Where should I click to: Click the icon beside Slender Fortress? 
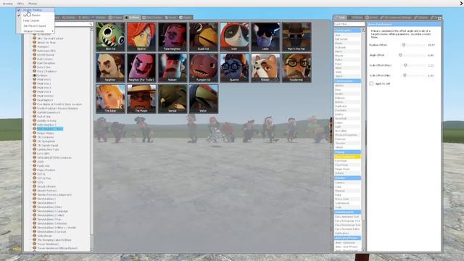pos(34,191)
